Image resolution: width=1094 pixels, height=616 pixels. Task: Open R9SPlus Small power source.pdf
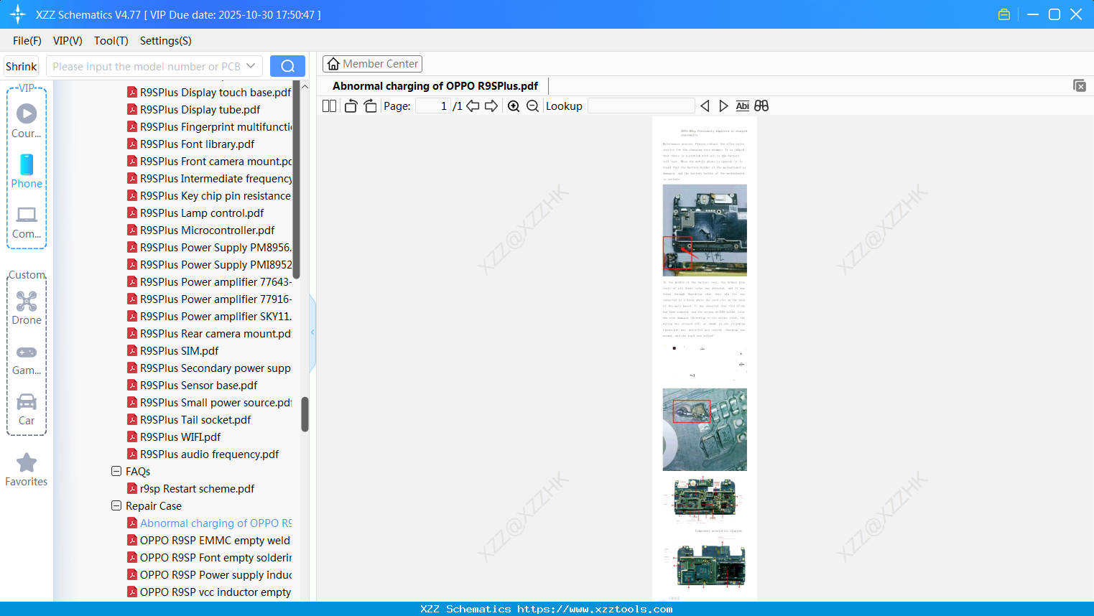pos(215,403)
